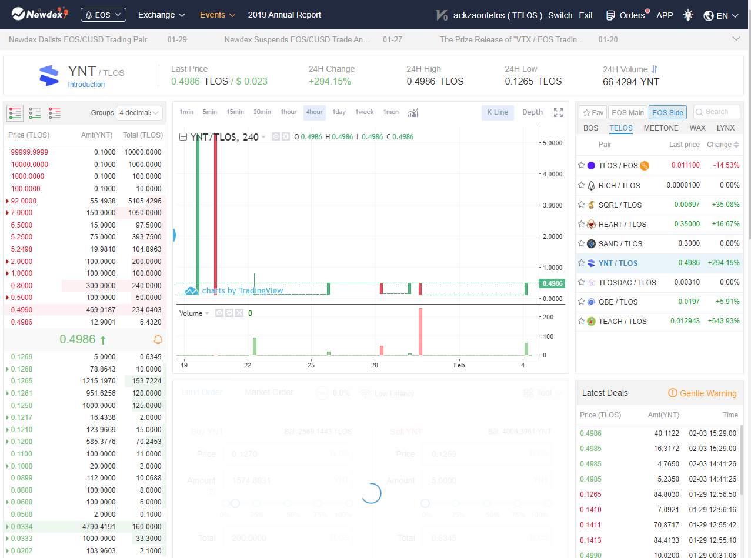Click the Gentle Warning icon
This screenshot has width=751, height=558.
[673, 393]
